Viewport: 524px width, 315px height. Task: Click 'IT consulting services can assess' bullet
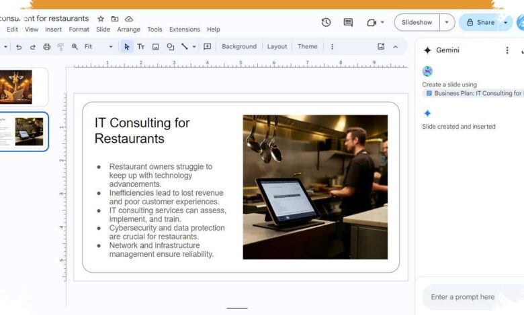[x=167, y=214]
